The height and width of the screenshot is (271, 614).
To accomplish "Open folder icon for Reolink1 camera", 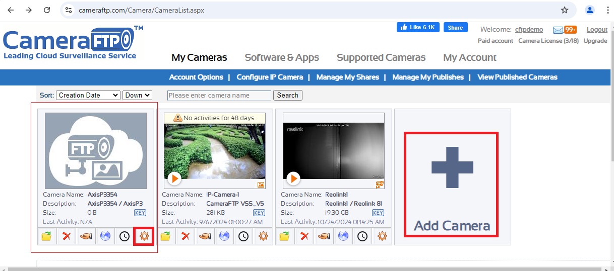I will pyautogui.click(x=284, y=236).
